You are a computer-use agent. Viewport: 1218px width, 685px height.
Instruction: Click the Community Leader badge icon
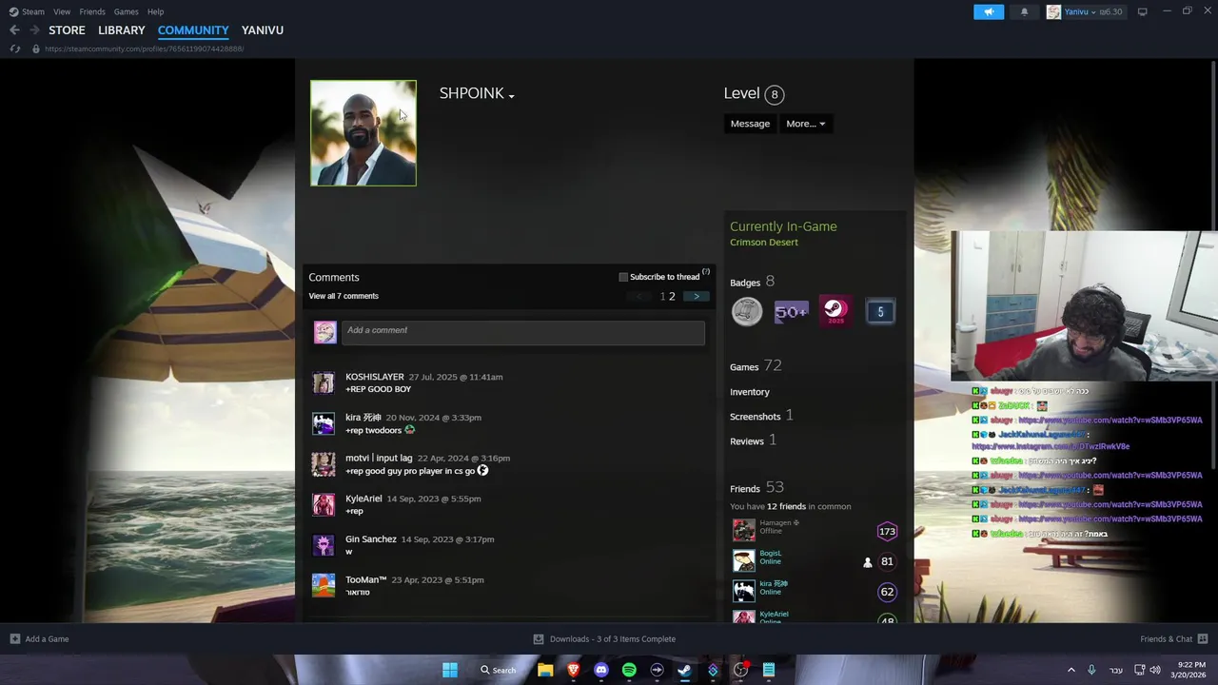[x=747, y=311]
